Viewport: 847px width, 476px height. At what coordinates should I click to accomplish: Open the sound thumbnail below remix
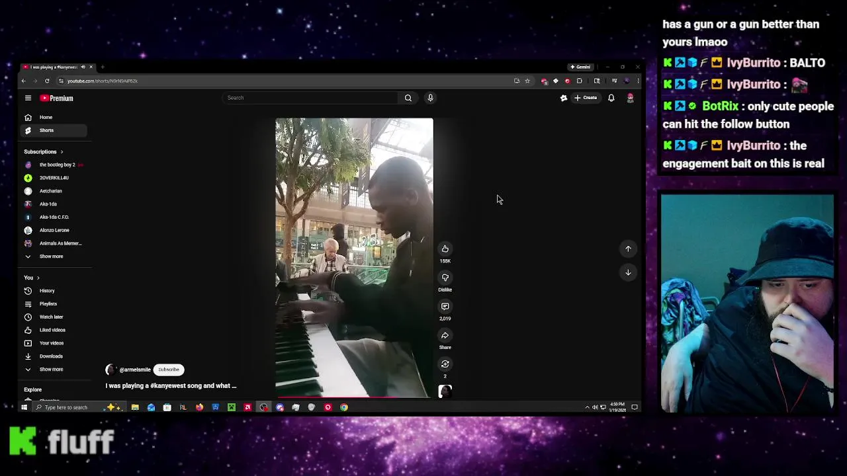[445, 391]
